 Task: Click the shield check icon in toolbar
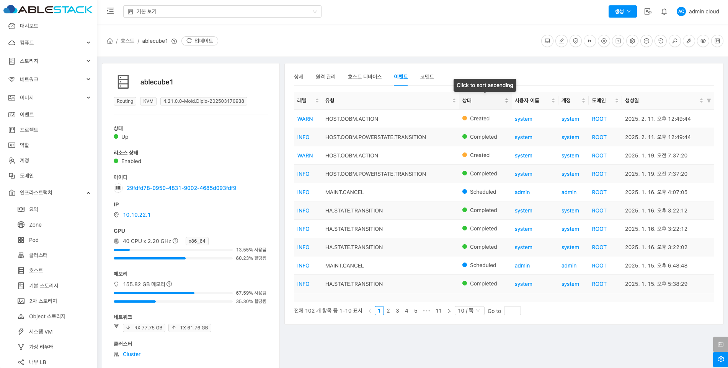[576, 41]
